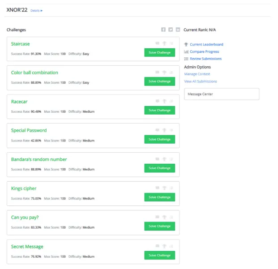
Task: Open the Message Center box
Action: (x=222, y=94)
